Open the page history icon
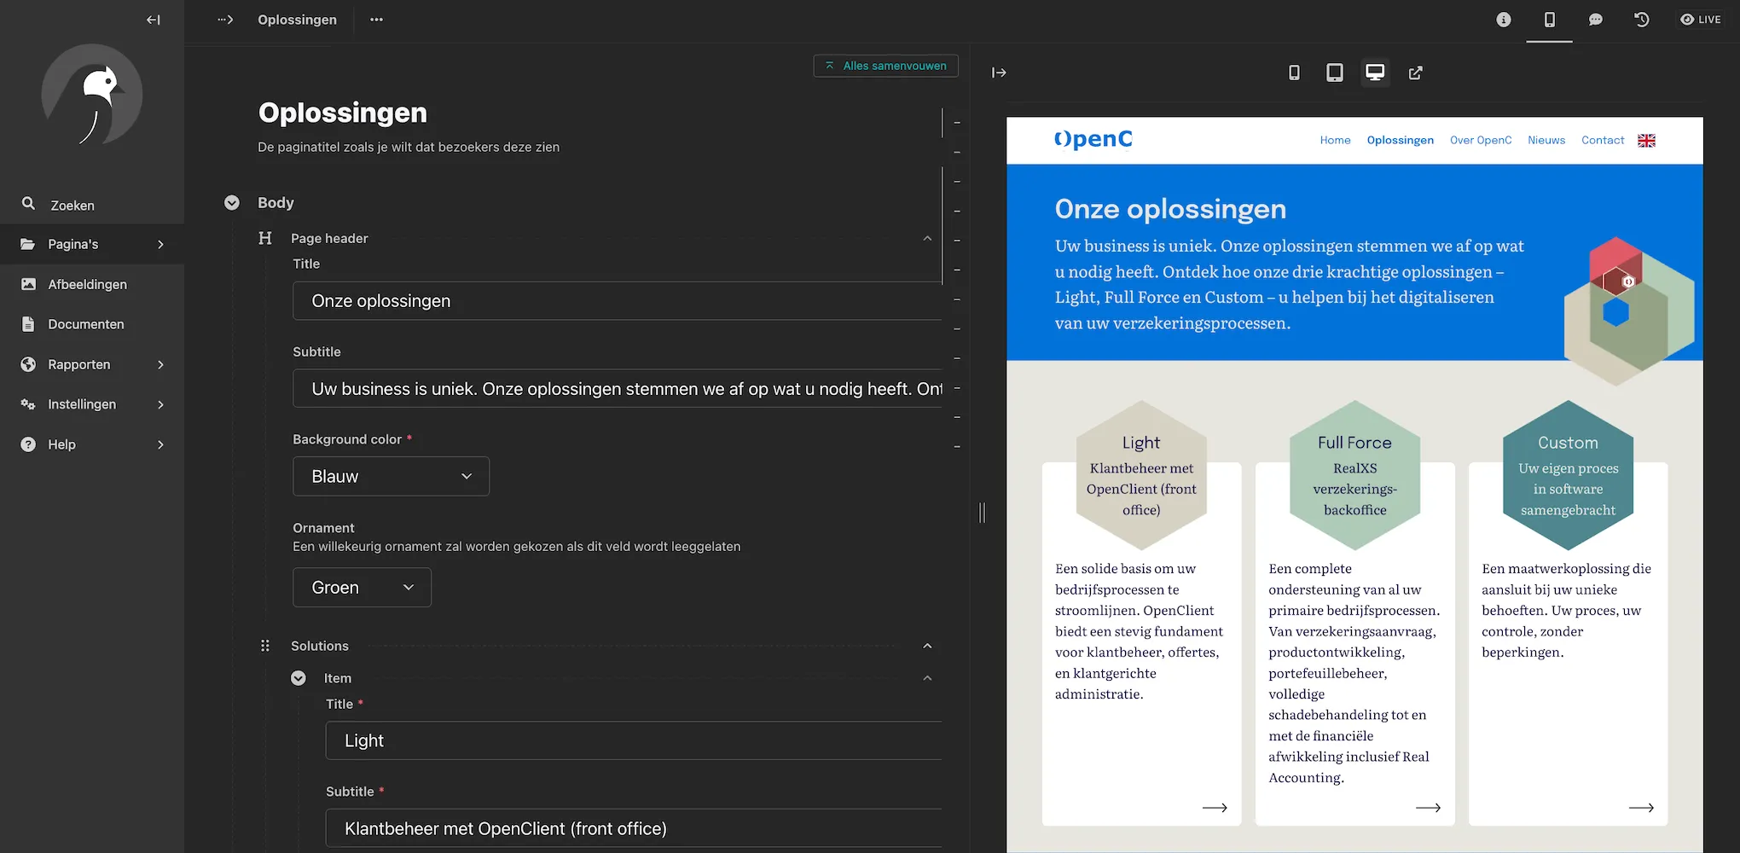Screen dimensions: 1740x853 [x=1641, y=20]
